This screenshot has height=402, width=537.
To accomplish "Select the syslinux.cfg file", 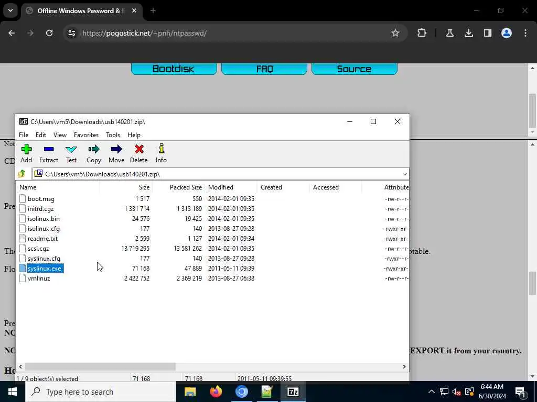I will 44,259.
